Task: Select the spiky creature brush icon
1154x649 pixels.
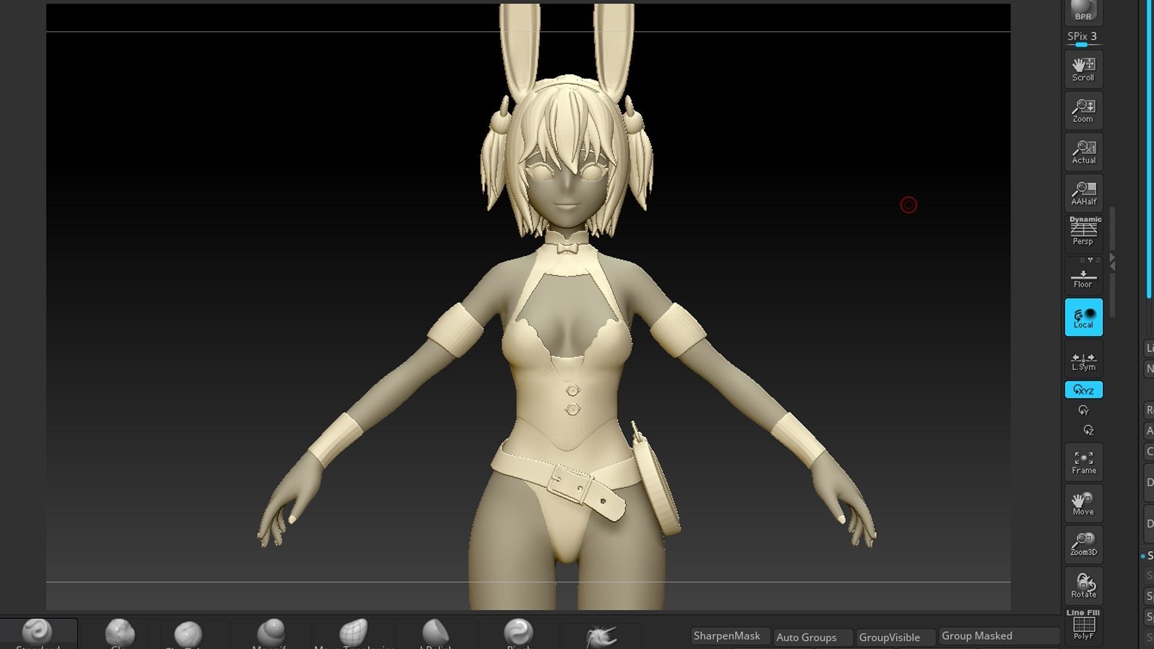Action: [x=601, y=636]
